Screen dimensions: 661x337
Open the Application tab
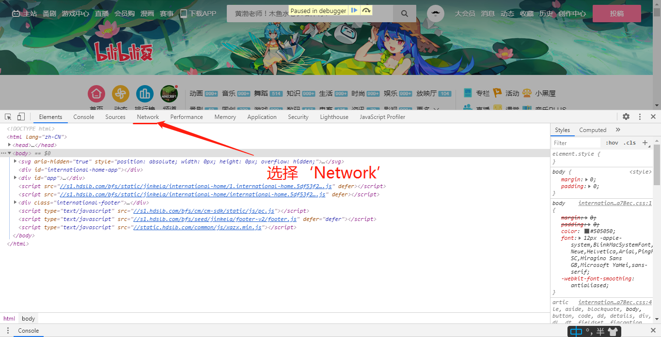(x=262, y=117)
